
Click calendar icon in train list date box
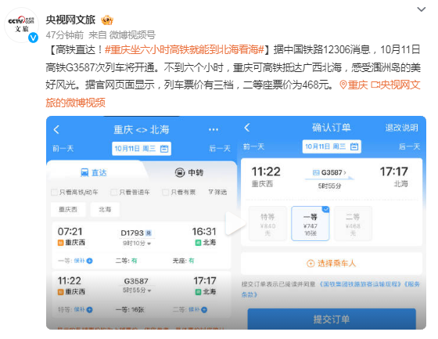click(164, 149)
